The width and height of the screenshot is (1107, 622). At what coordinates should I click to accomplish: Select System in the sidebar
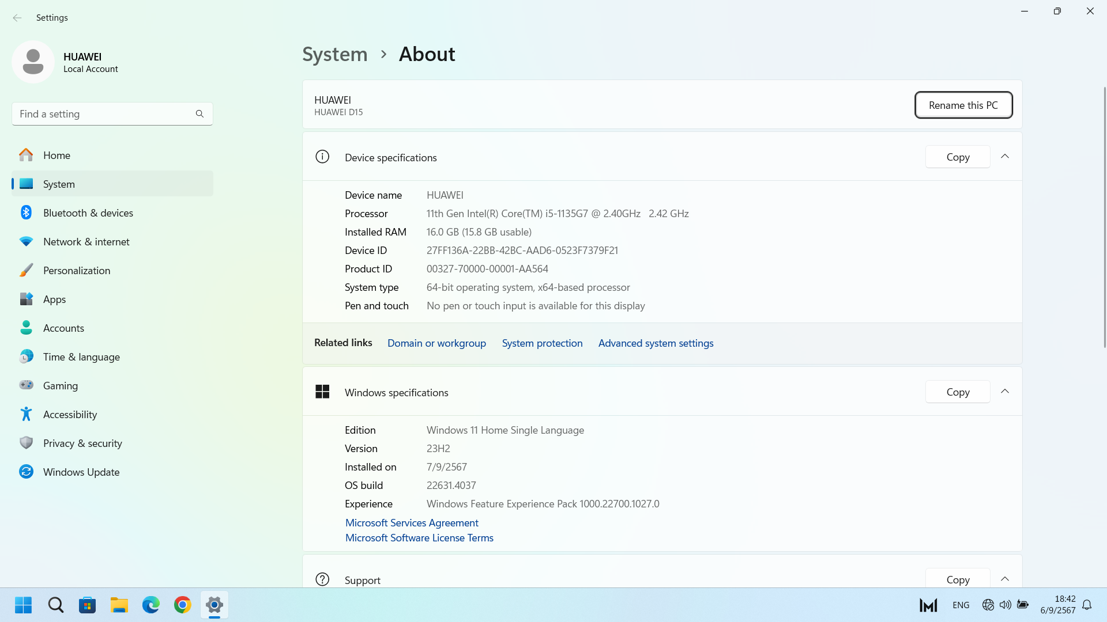(112, 184)
